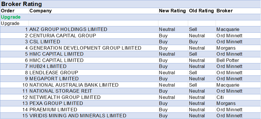Click VIRIDIS MINING AND MINERALS LIMITED cell

(x=78, y=116)
